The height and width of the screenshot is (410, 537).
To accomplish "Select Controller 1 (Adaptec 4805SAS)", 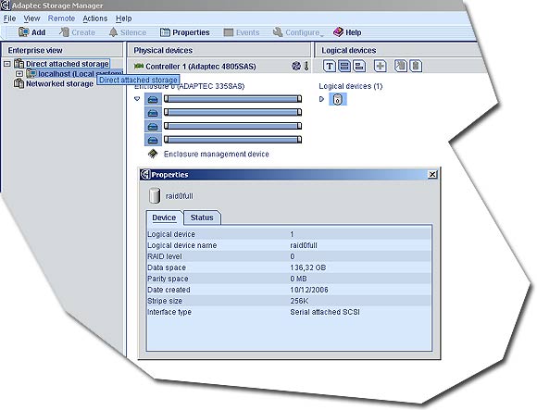I will [201, 67].
